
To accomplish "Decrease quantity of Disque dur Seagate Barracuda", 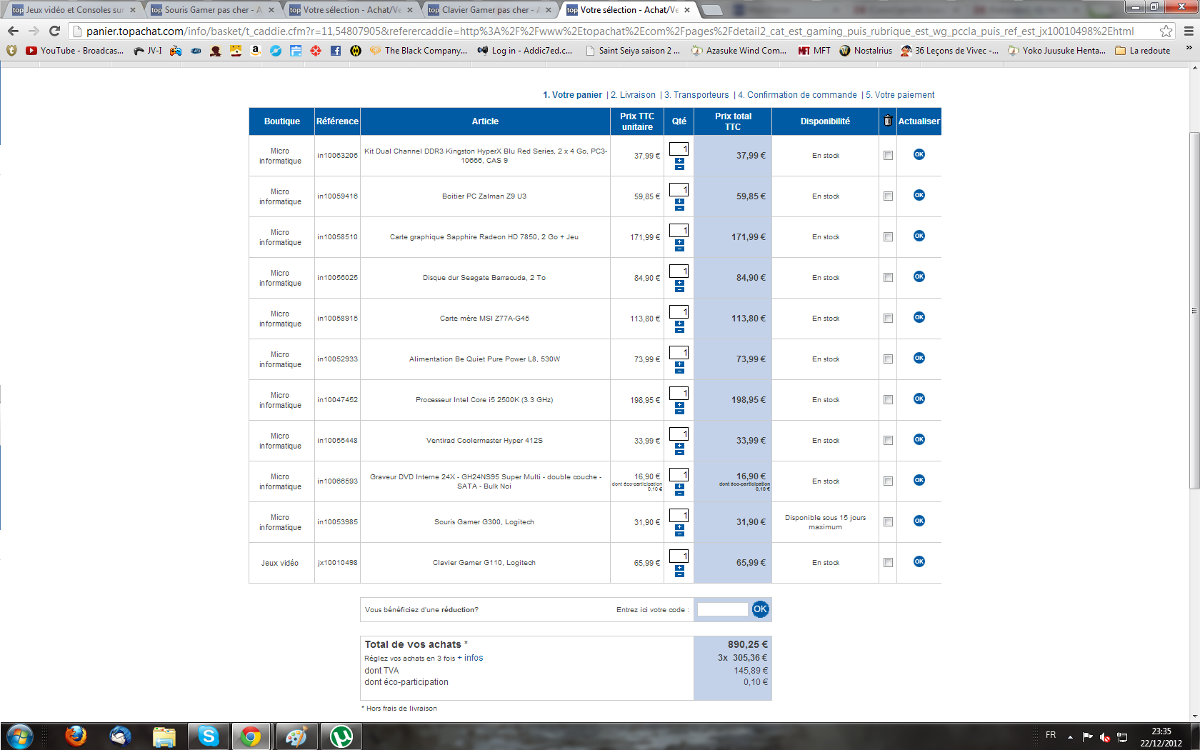I will click(x=679, y=289).
